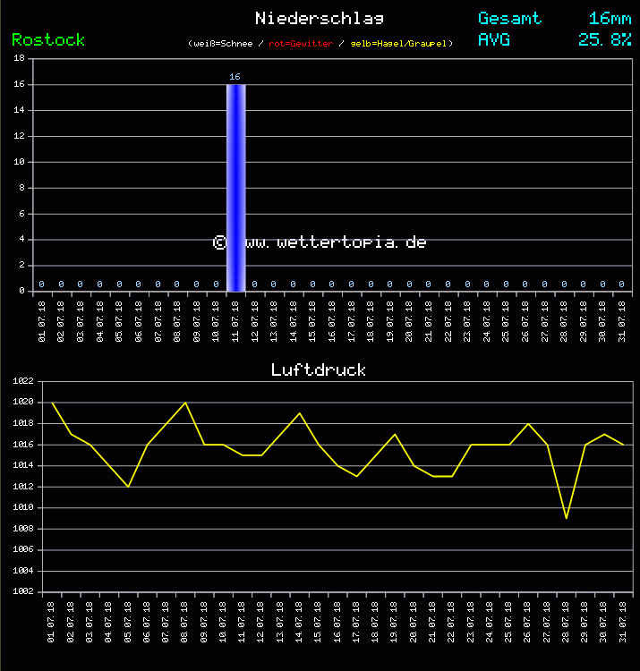Click the 18 label on the precipitation axis
Screen dimensions: 640x671
pos(20,58)
